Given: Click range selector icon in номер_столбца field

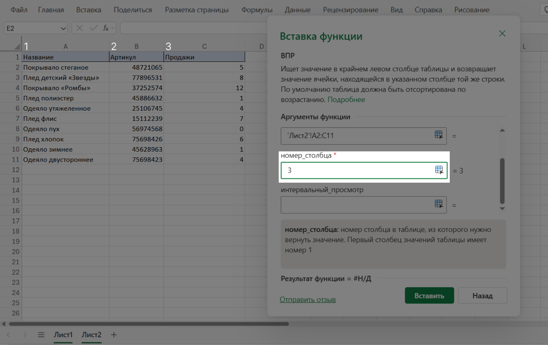Looking at the screenshot, I should [439, 170].
